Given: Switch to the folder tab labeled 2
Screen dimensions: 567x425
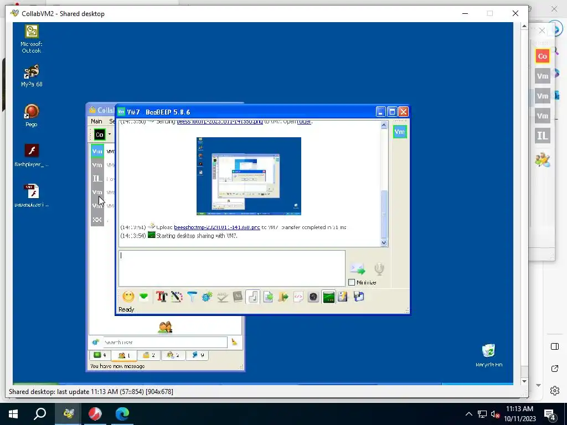Looking at the screenshot, I should click(149, 355).
